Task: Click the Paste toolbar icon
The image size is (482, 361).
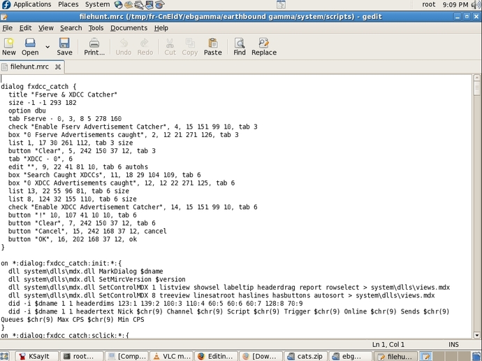Action: pos(212,47)
